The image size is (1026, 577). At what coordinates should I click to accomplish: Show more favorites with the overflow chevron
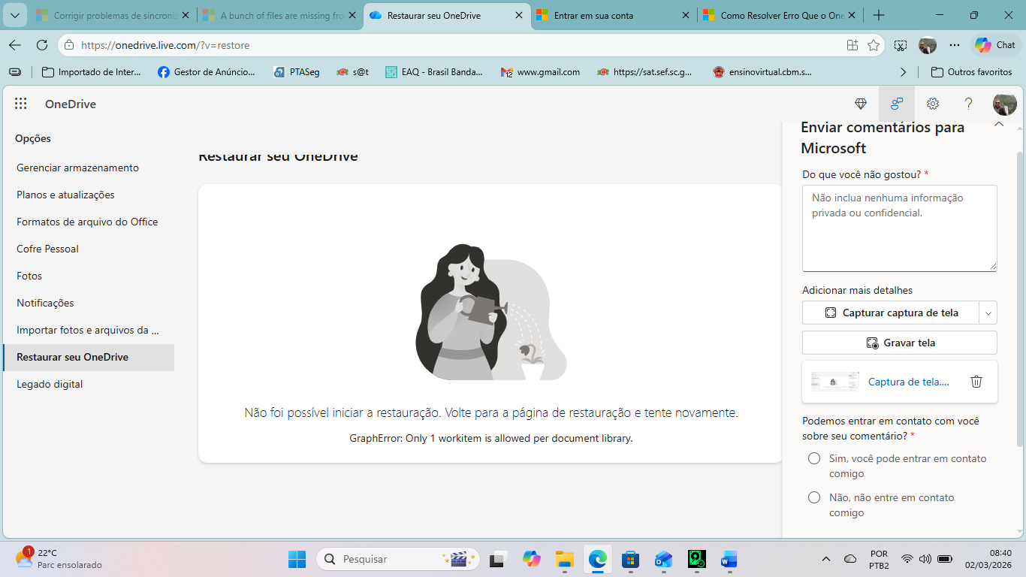coord(904,72)
